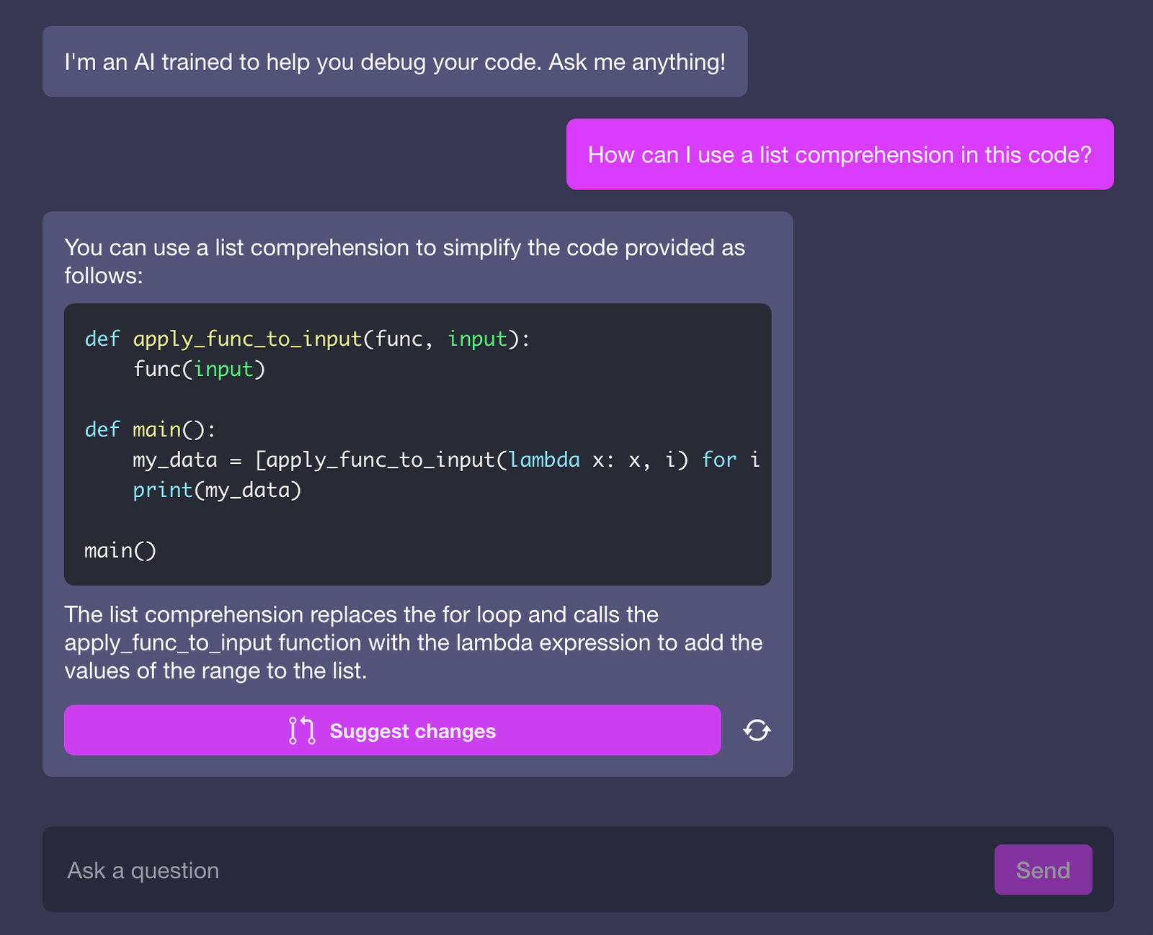Click the apply_func_to_input function name in def line
The image size is (1153, 935).
tap(247, 339)
